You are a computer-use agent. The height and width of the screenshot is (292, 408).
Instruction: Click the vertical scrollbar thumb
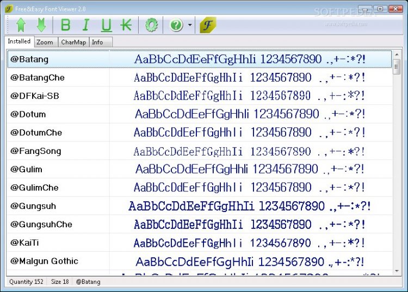point(397,67)
